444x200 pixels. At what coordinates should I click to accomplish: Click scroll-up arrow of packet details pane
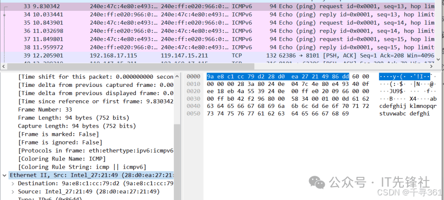[177, 76]
